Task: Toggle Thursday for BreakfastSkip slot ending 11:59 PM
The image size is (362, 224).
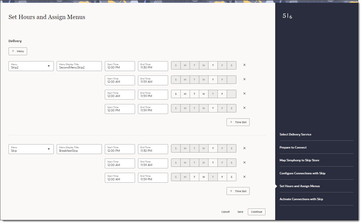Action: click(213, 177)
